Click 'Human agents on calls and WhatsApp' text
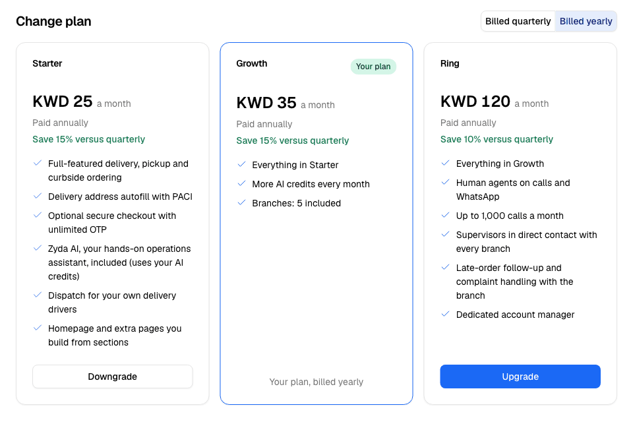Screen dimensions: 633x422 coord(513,190)
